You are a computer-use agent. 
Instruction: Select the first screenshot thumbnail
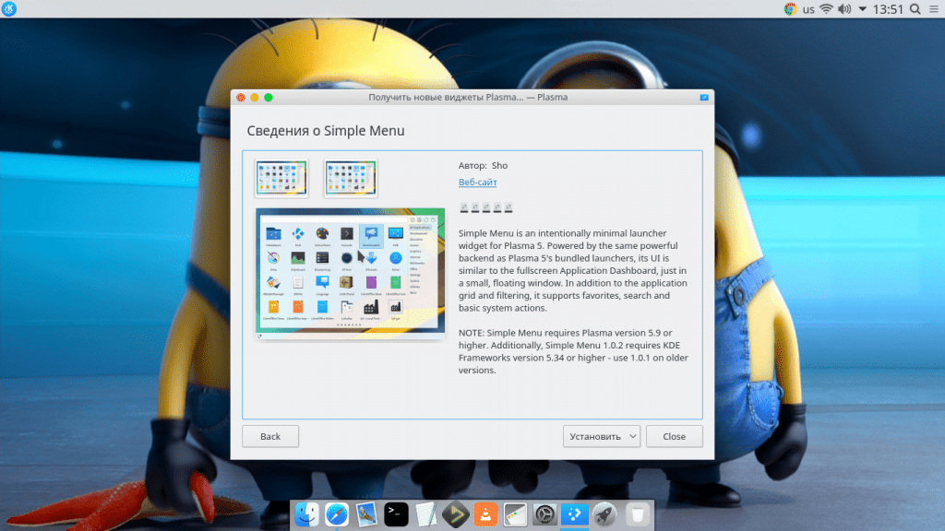pos(281,178)
